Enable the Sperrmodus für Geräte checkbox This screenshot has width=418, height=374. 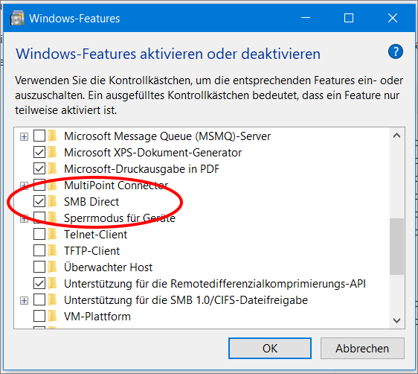coord(39,218)
